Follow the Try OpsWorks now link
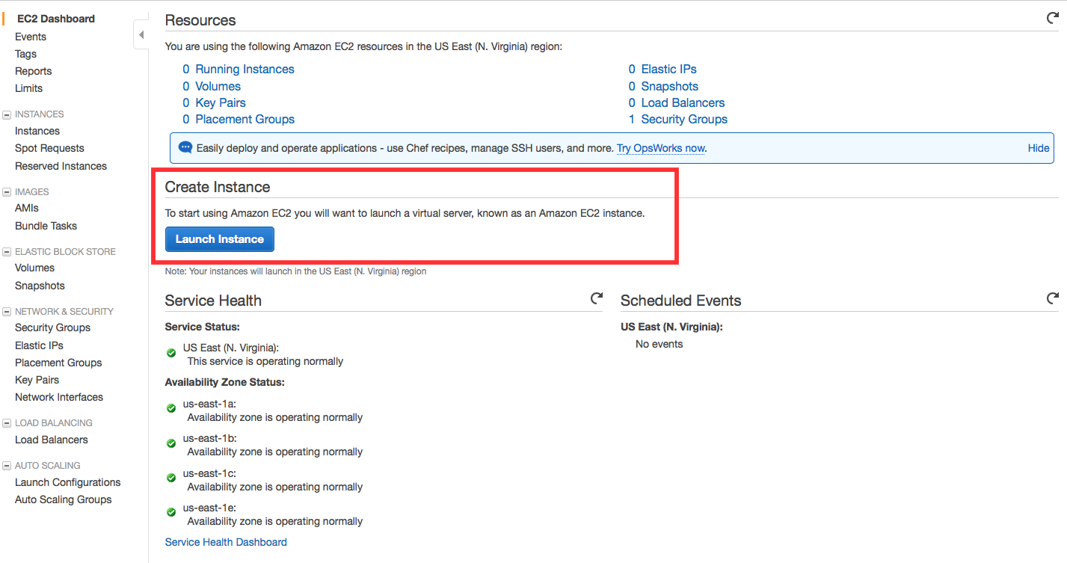This screenshot has height=563, width=1067. point(660,148)
